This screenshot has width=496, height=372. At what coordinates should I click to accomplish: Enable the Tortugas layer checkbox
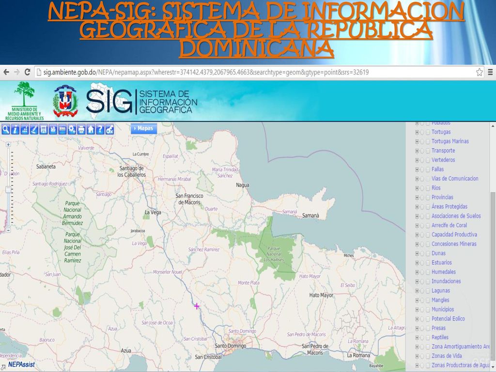[428, 132]
